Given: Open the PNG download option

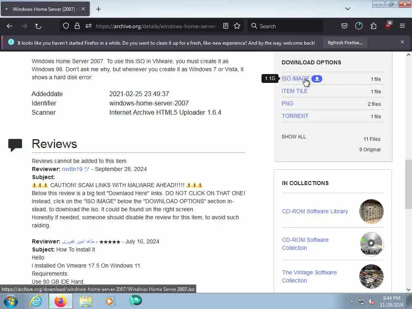Looking at the screenshot, I should (x=287, y=103).
